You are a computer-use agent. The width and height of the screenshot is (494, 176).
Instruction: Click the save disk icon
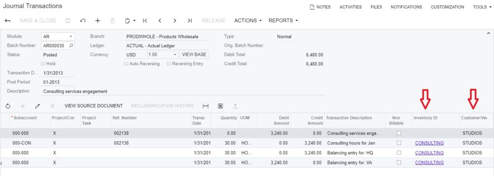pyautogui.click(x=68, y=20)
